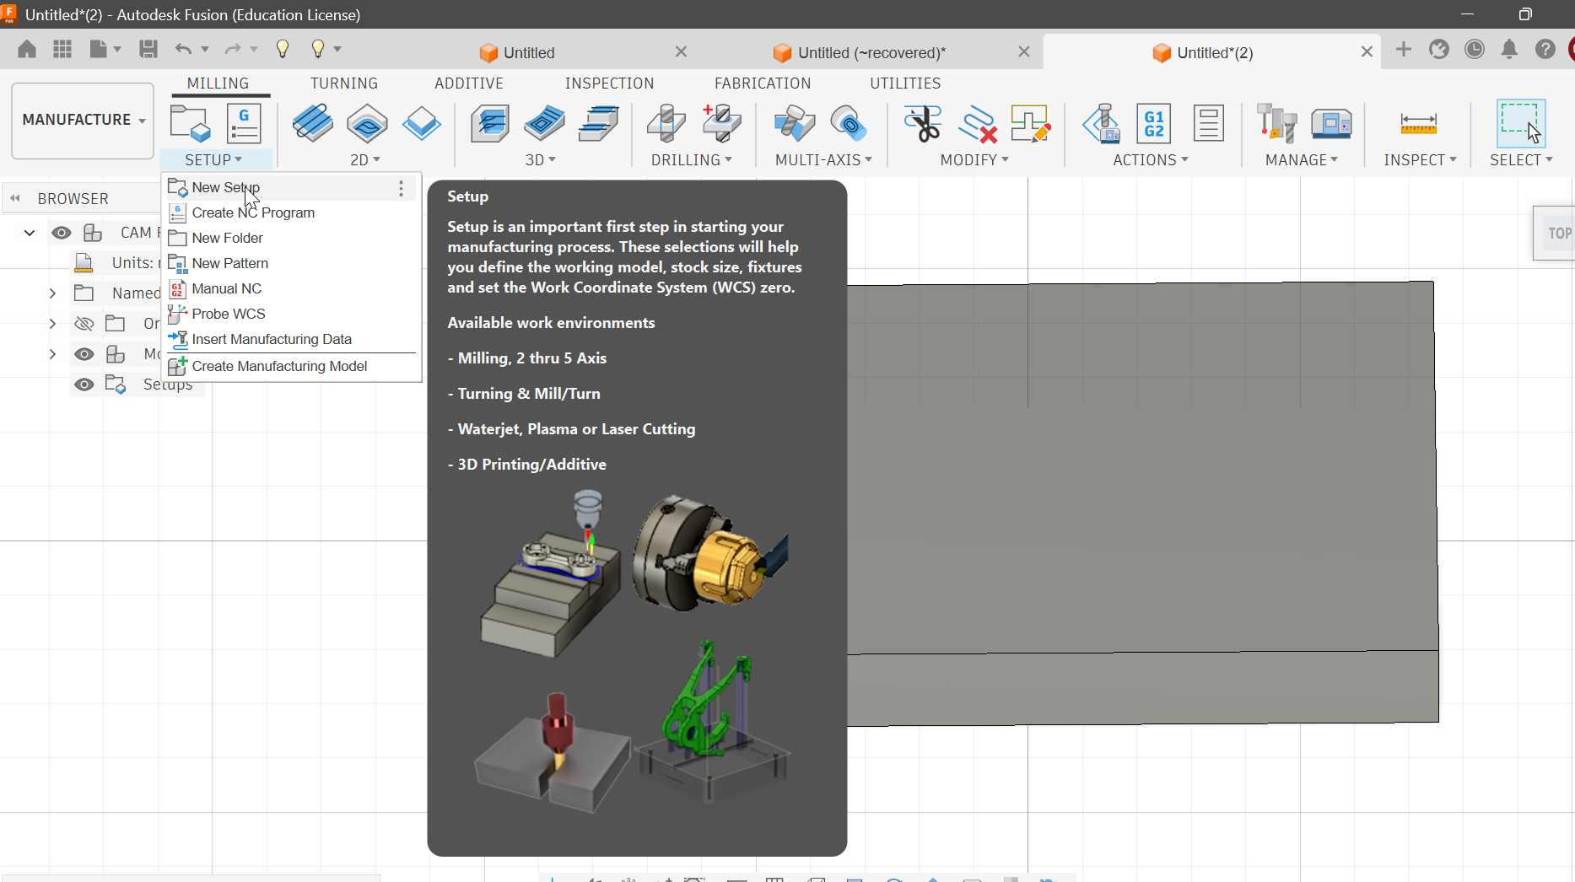
Task: Open the MANUFACTURE workspace dropdown
Action: (x=83, y=120)
